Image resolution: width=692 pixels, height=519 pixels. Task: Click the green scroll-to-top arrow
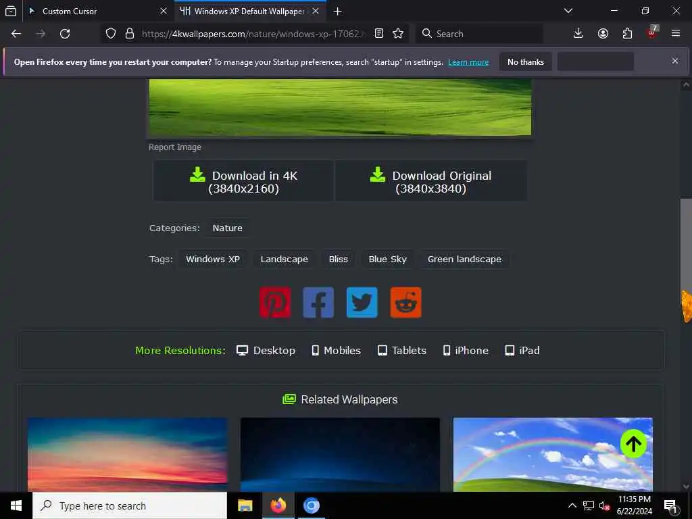633,443
